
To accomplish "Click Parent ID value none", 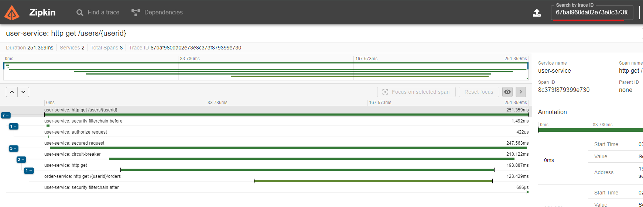I will (626, 90).
